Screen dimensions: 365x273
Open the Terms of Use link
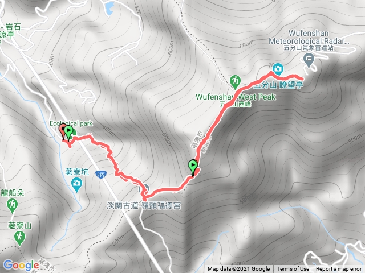(x=293, y=269)
